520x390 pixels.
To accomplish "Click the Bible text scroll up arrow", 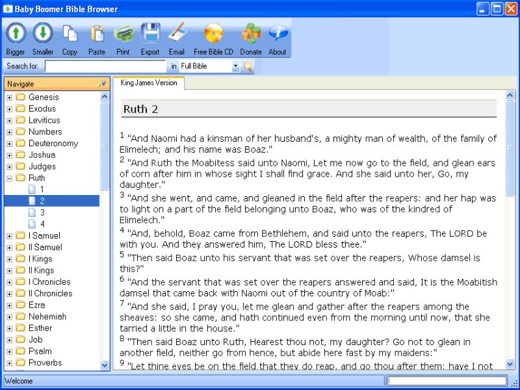I will 510,96.
